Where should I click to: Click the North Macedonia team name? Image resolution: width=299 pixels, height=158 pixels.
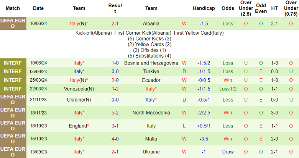pos(151,113)
